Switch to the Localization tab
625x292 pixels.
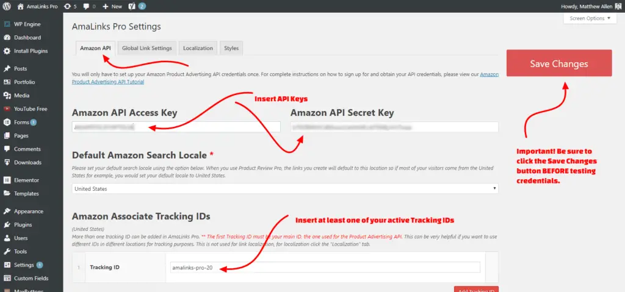[198, 48]
